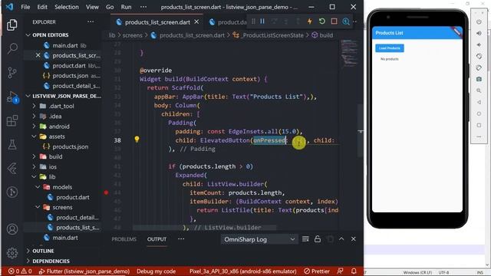This screenshot has width=491, height=276.
Task: Switch to the OUTPUT panel tab
Action: (157, 239)
